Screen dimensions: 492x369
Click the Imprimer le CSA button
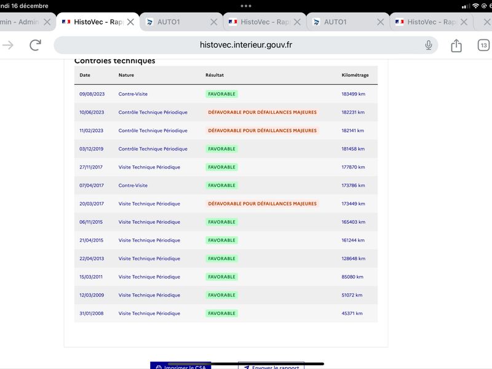181,366
